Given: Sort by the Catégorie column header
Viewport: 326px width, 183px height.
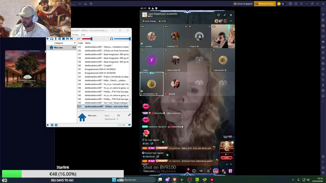Looking at the screenshot, I should 59,43.
